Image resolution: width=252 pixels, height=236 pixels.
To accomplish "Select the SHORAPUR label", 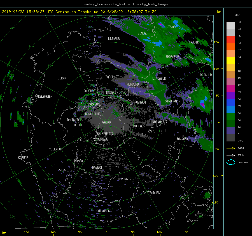I will [172, 57].
